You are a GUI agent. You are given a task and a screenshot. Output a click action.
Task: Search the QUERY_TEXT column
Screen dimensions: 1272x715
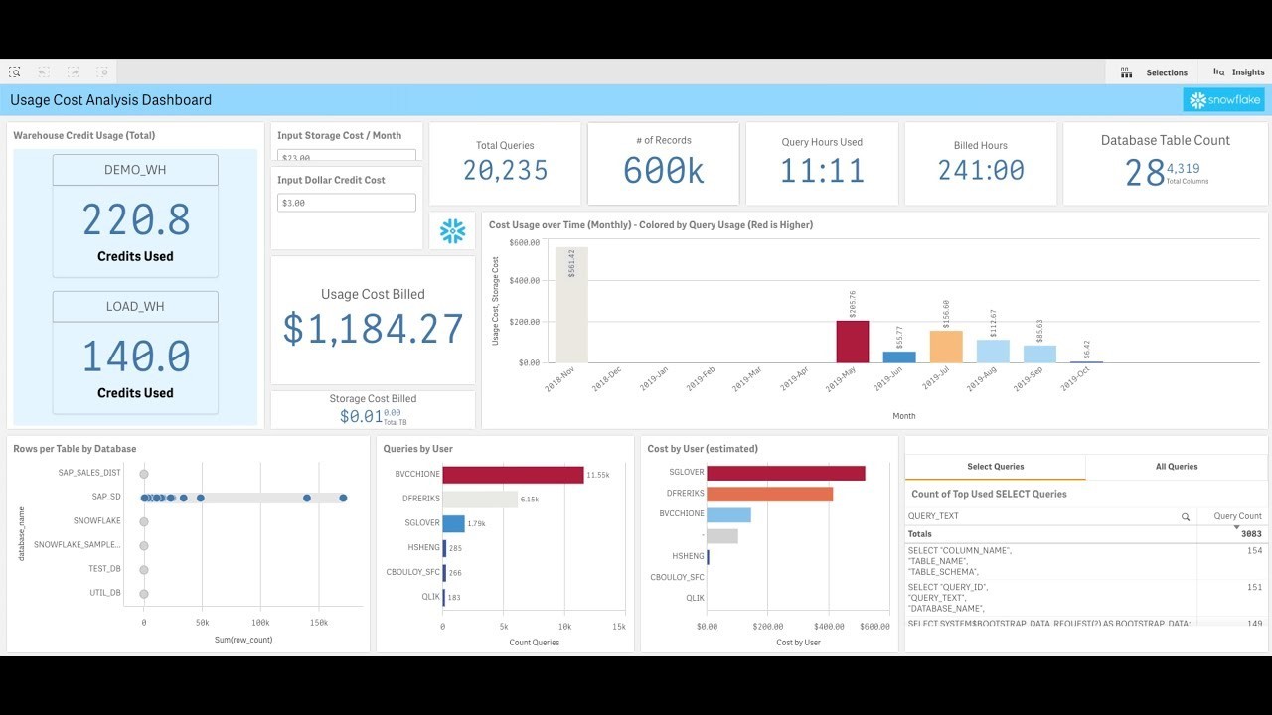point(1186,517)
